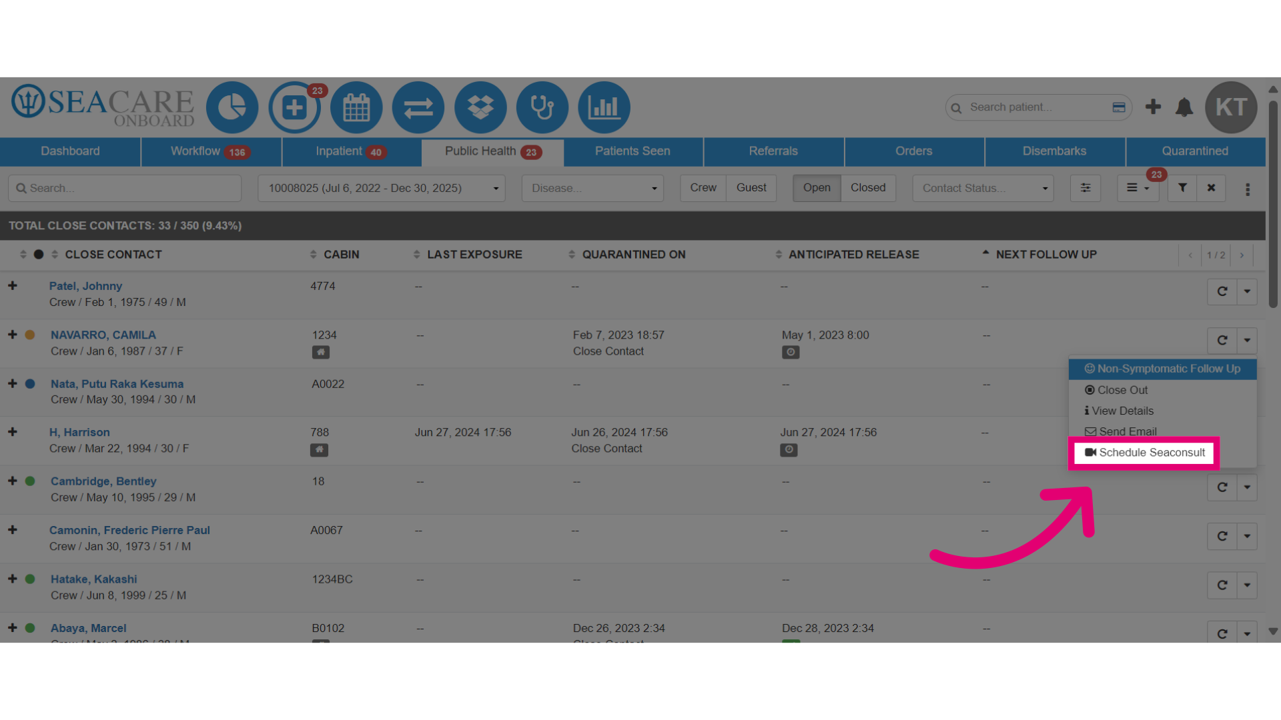Click the funnel filter icon

(1182, 188)
